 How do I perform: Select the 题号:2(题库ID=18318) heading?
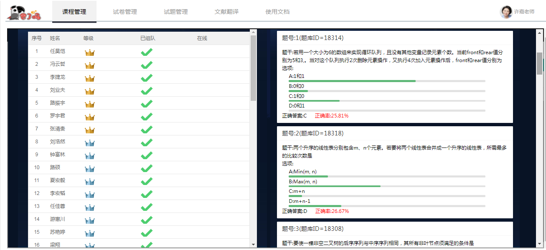pos(313,133)
